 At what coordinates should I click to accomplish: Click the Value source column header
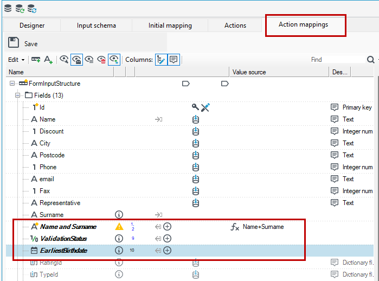tap(279, 72)
